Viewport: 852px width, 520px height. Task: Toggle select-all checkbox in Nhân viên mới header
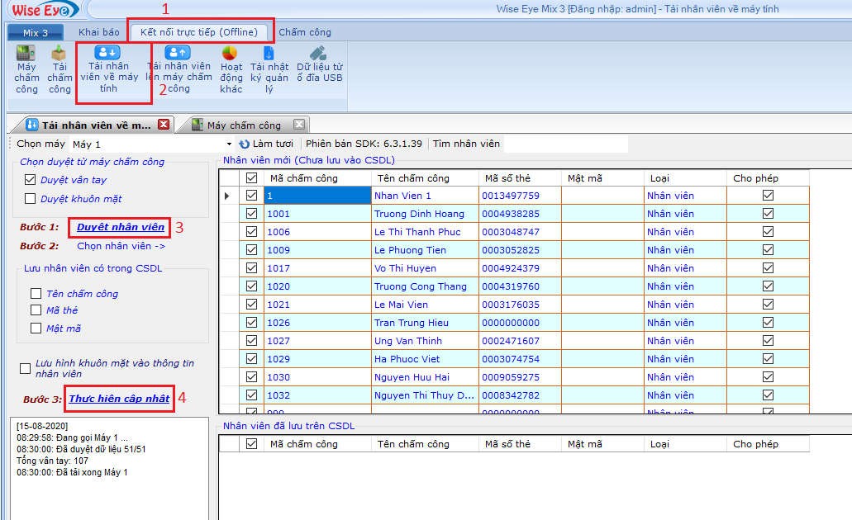pyautogui.click(x=252, y=178)
